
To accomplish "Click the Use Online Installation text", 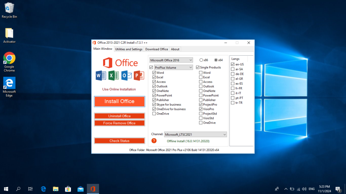I will coord(119,89).
